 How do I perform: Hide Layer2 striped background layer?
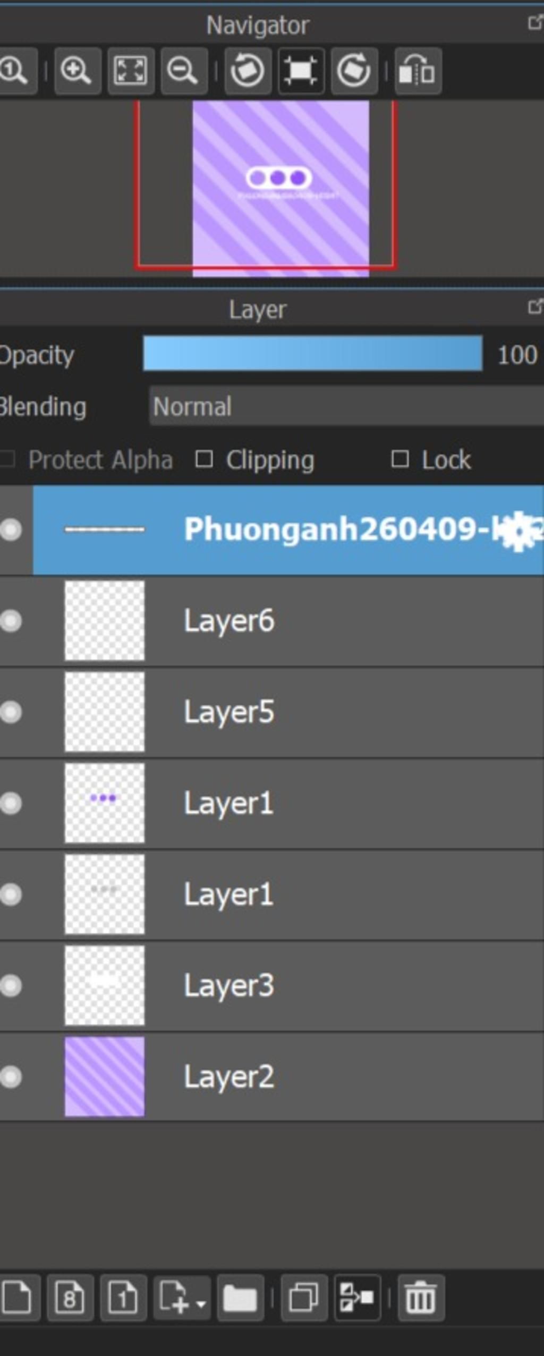click(x=11, y=1077)
